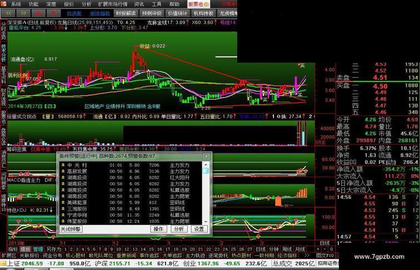Select the 管理 tab at the bottom

click(x=38, y=249)
